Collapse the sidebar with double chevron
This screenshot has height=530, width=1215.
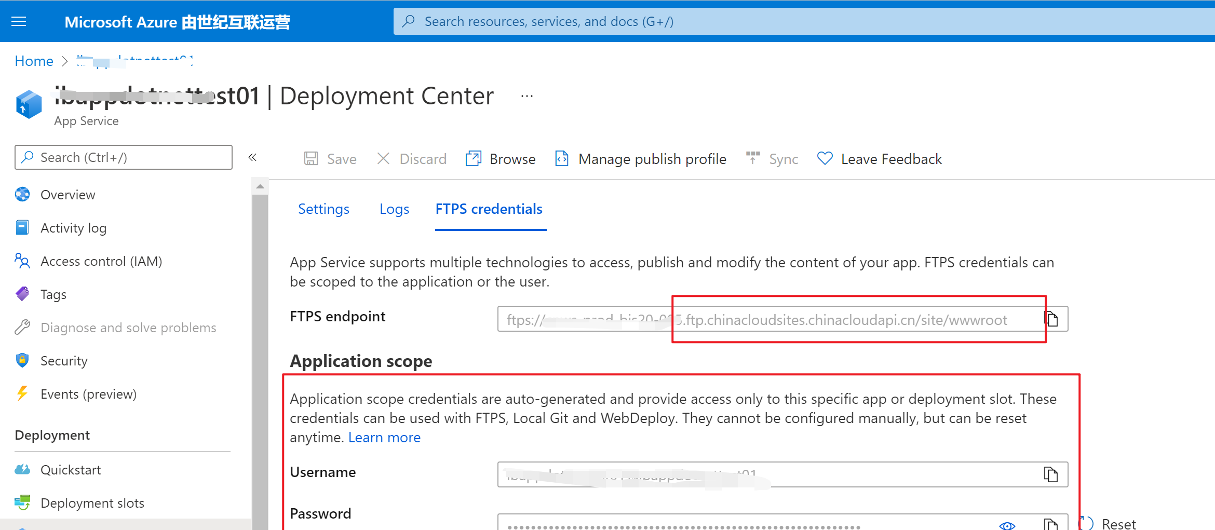[252, 157]
